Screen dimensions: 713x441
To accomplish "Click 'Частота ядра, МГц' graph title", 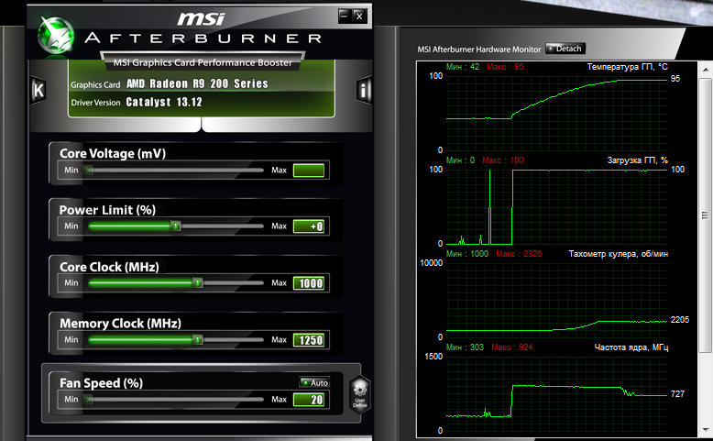I will click(631, 347).
